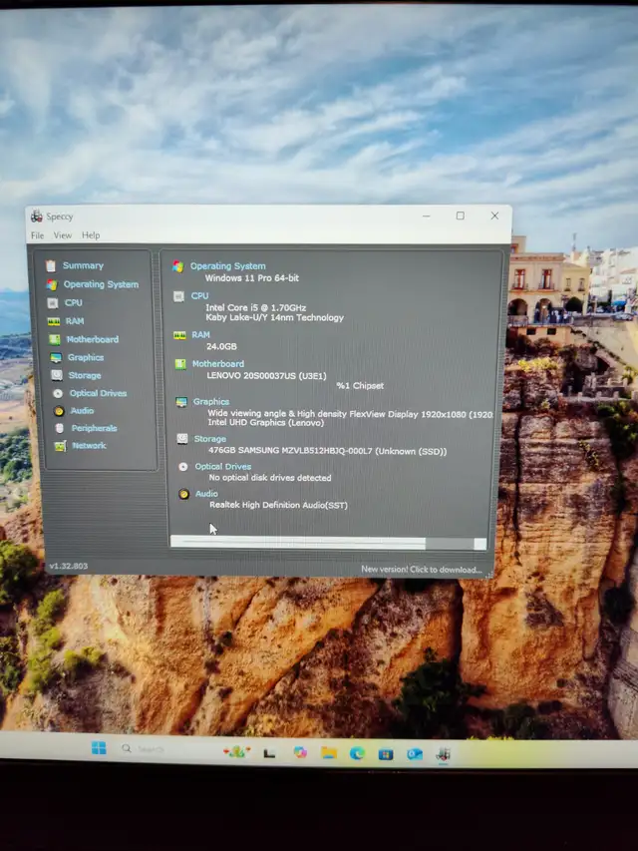Click the summary pane Motherboard icon

tap(180, 364)
